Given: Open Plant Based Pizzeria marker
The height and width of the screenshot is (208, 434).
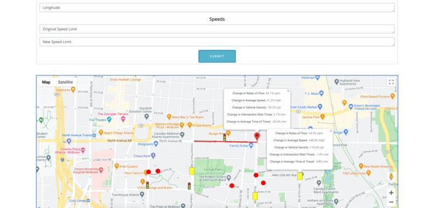Looking at the screenshot, I should [392, 96].
